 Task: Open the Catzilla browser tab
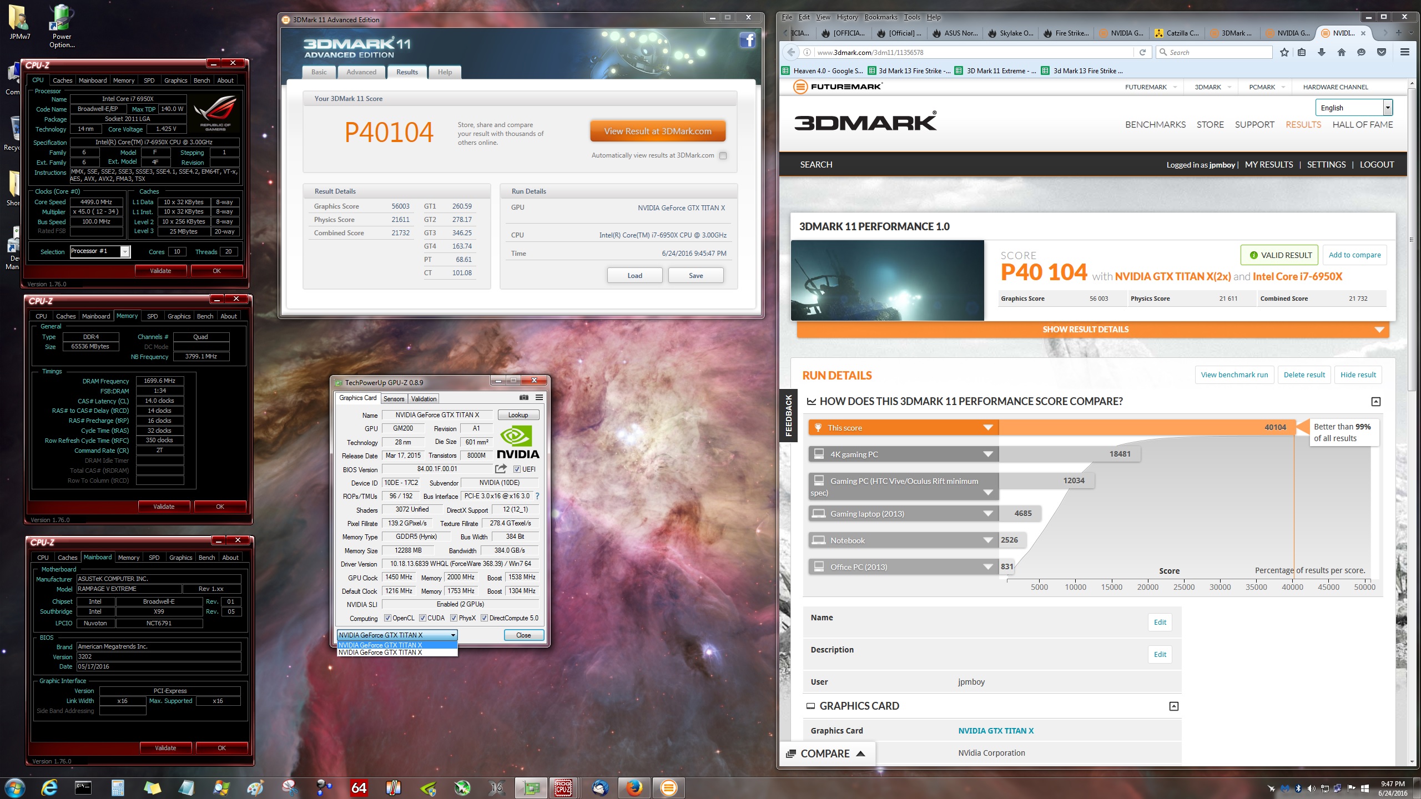[x=1177, y=33]
